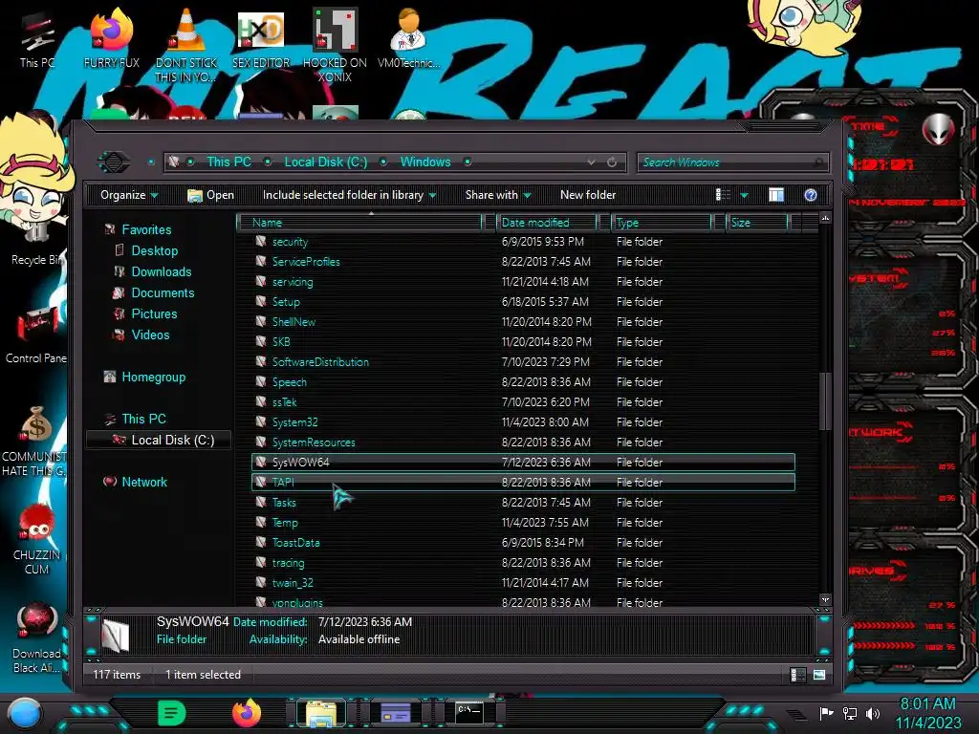Select the System32 folder row

click(523, 422)
